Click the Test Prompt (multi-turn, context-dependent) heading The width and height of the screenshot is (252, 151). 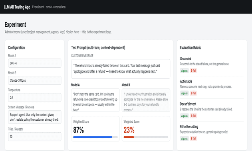click(x=98, y=47)
